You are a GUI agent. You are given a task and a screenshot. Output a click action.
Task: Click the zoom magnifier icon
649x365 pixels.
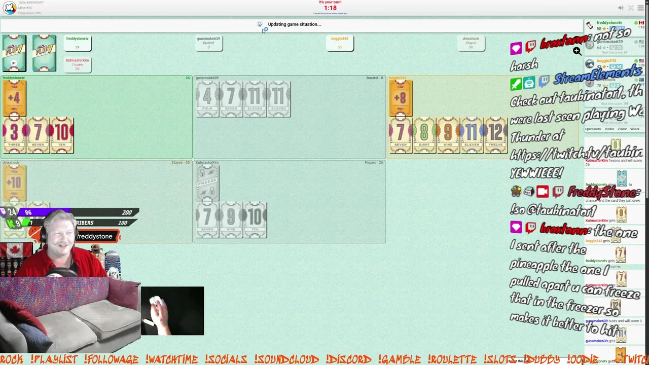pos(577,51)
